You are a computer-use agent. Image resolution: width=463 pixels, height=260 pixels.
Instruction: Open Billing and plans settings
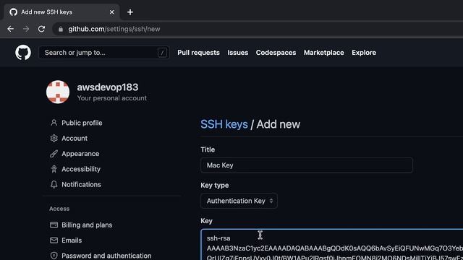click(87, 225)
